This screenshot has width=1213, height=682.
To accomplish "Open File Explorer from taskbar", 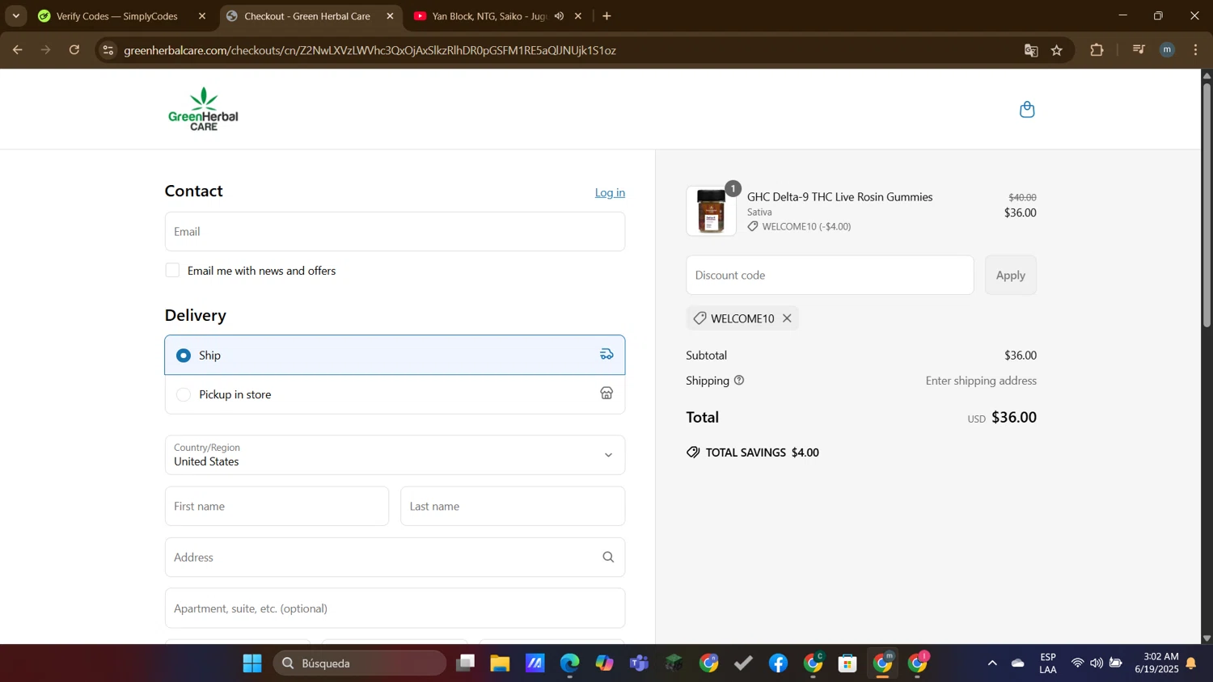I will (x=500, y=663).
